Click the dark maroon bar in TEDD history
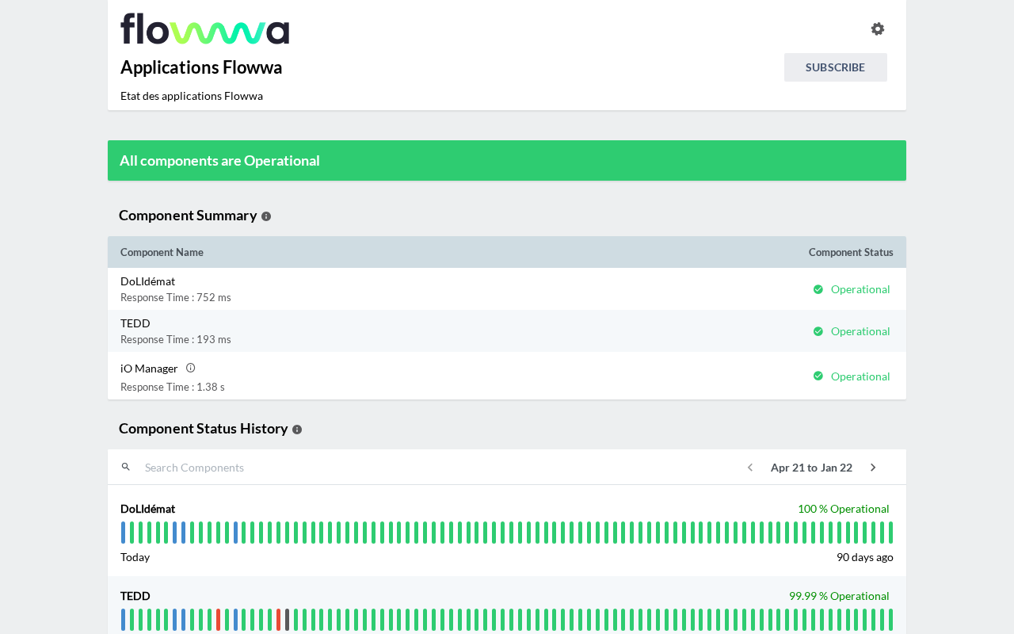The image size is (1014, 634). click(x=287, y=620)
